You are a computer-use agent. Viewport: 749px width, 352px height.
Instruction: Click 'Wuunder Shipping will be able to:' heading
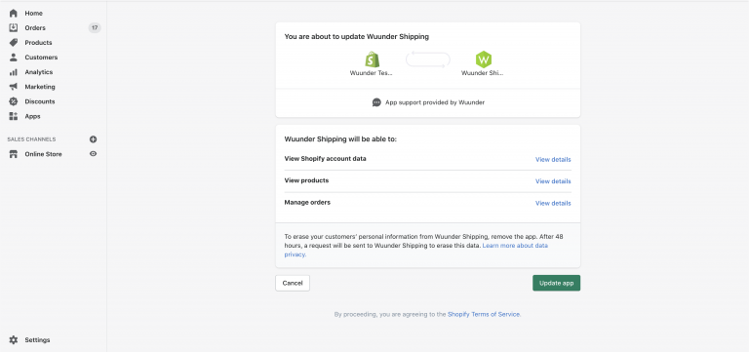340,139
